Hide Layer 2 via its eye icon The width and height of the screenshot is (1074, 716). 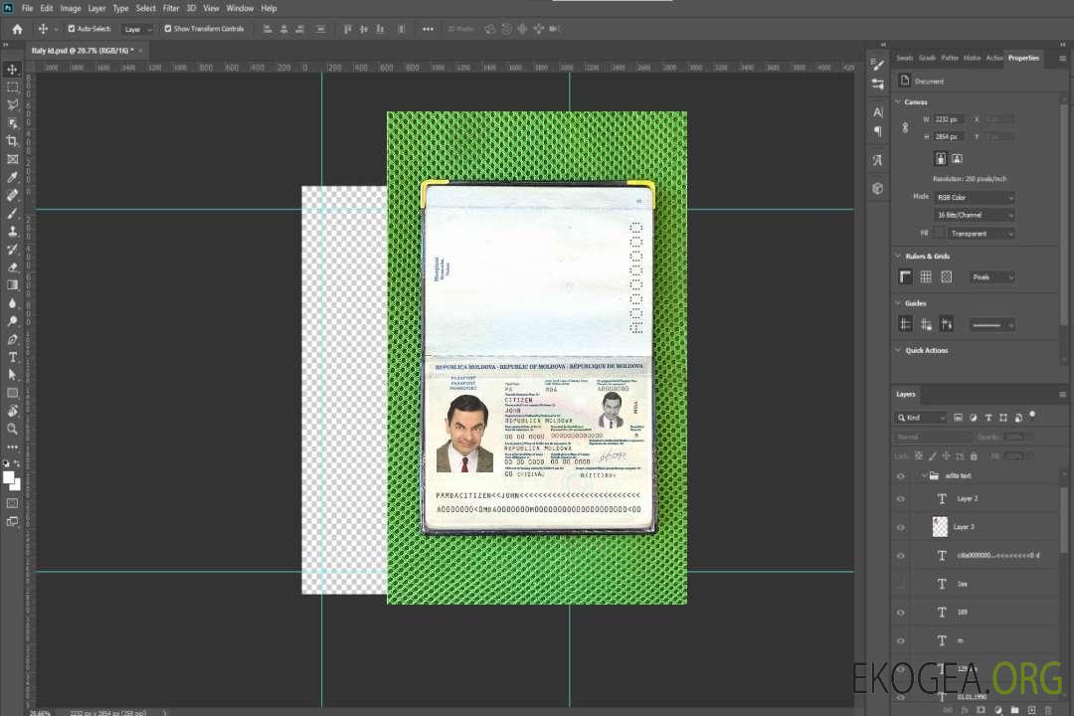pyautogui.click(x=901, y=499)
